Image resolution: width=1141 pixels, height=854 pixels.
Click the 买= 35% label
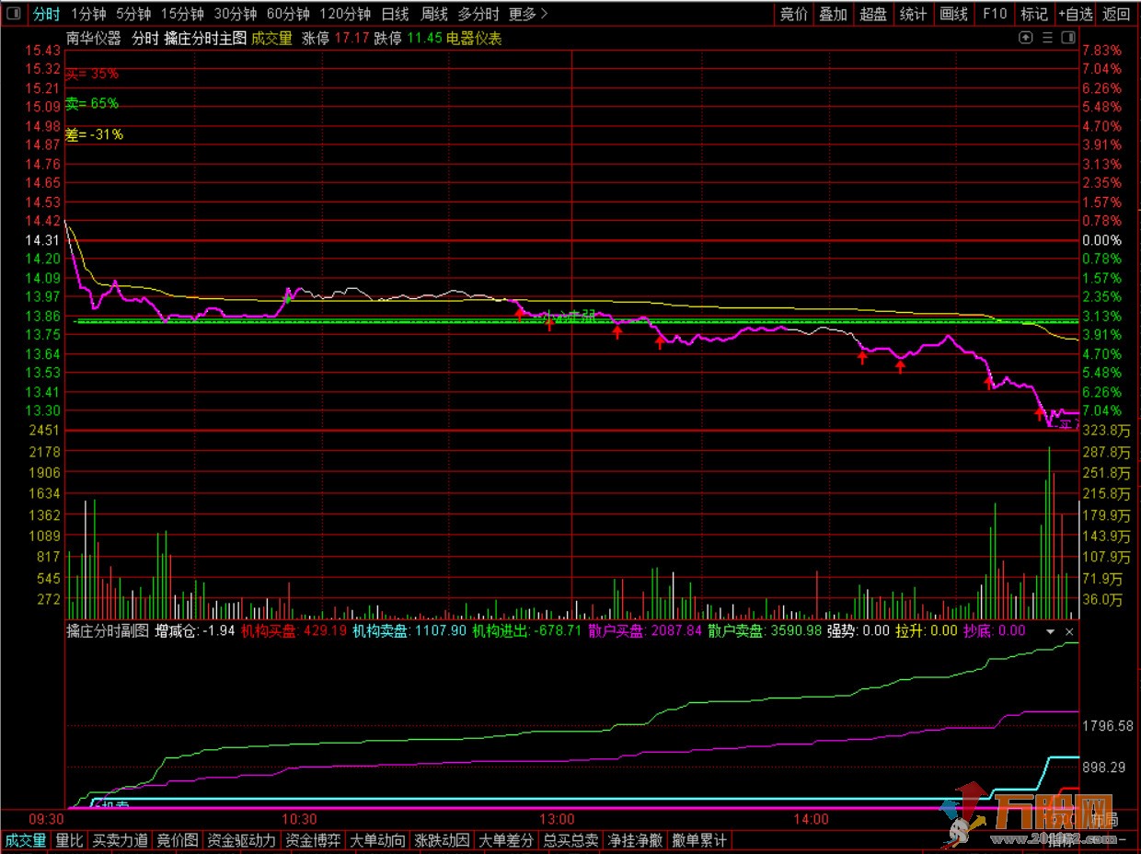(92, 74)
